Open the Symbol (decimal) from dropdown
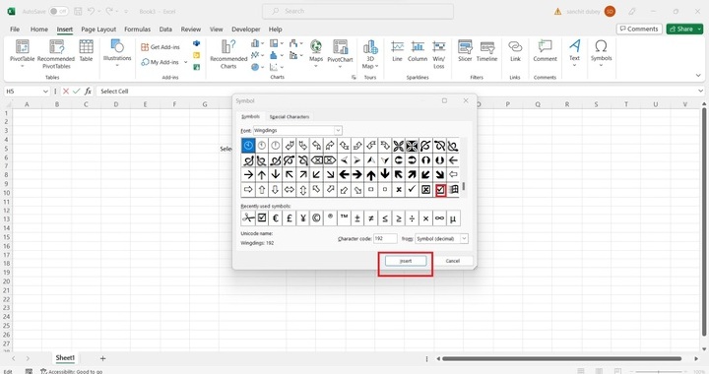Viewport: 709px width, 374px height. click(x=441, y=238)
